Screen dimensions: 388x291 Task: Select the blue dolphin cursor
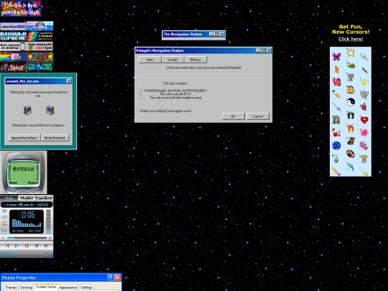[x=351, y=167]
